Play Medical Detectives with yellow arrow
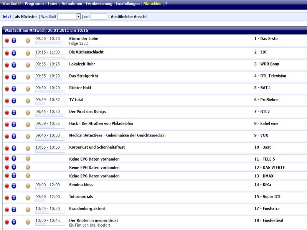 [28, 136]
